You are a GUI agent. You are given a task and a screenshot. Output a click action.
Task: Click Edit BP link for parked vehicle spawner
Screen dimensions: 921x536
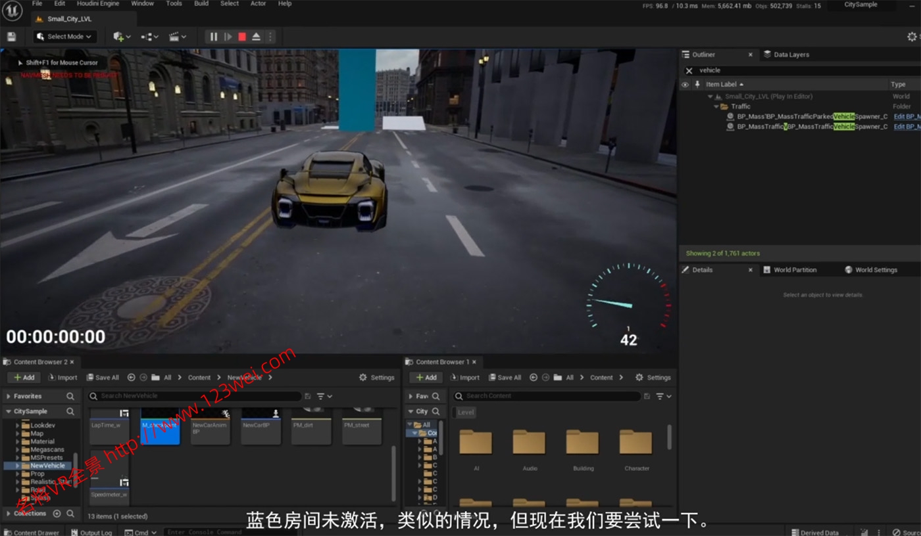(907, 116)
